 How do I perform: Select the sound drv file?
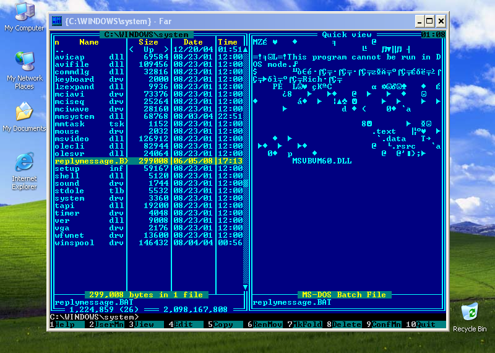coord(148,183)
